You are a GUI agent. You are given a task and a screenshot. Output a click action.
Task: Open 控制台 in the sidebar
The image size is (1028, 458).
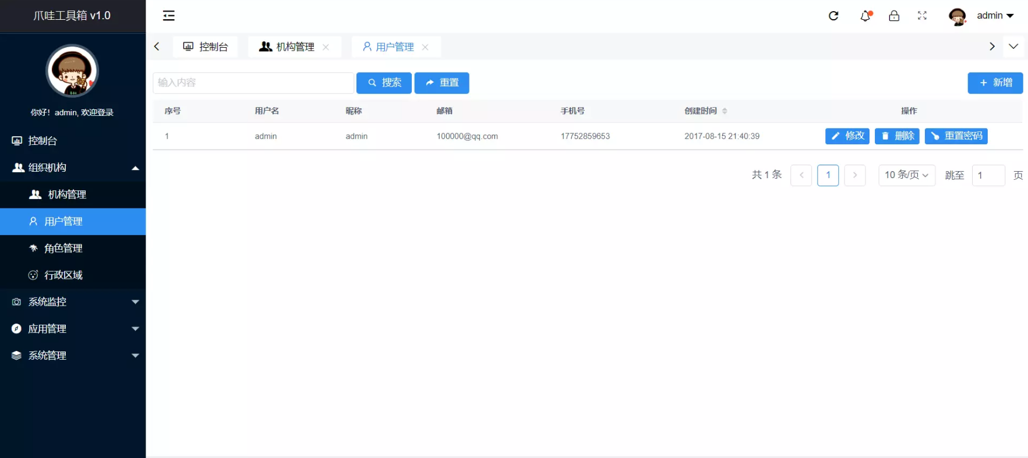(73, 141)
